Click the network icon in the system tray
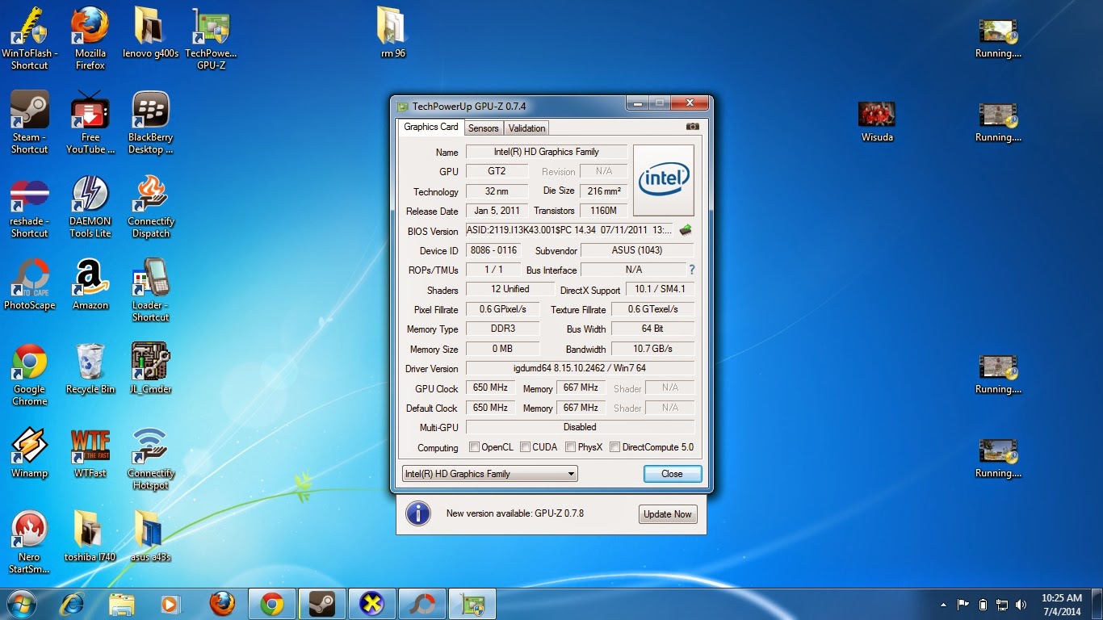The image size is (1103, 620). pyautogui.click(x=1002, y=605)
